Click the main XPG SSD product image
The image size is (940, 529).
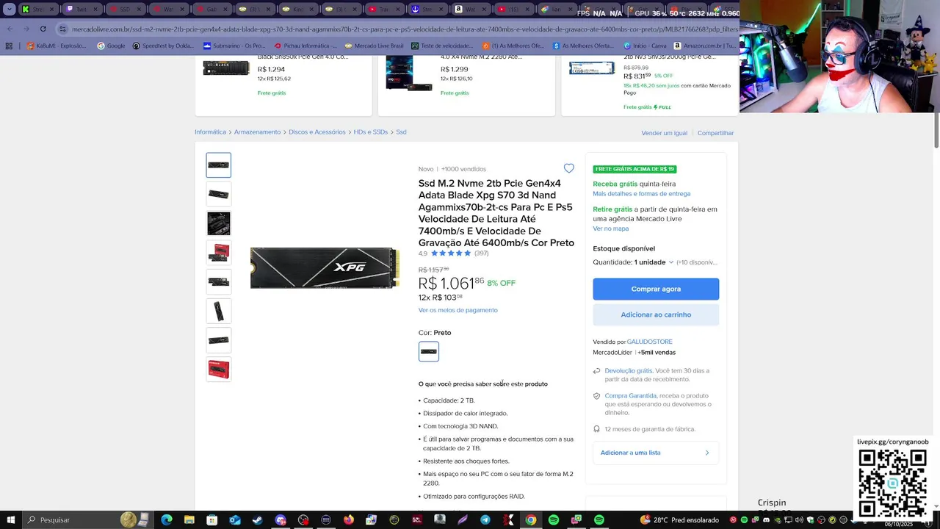[x=325, y=267]
